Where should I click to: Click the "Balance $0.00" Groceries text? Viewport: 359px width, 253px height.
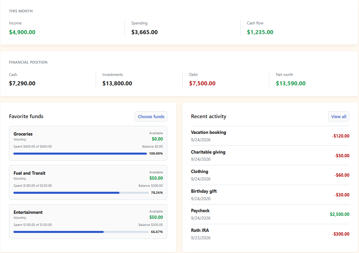tap(153, 147)
